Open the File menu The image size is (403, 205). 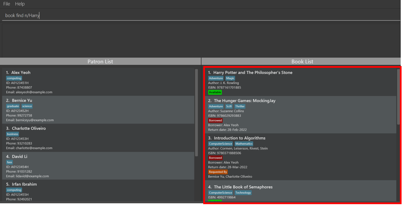[x=7, y=4]
